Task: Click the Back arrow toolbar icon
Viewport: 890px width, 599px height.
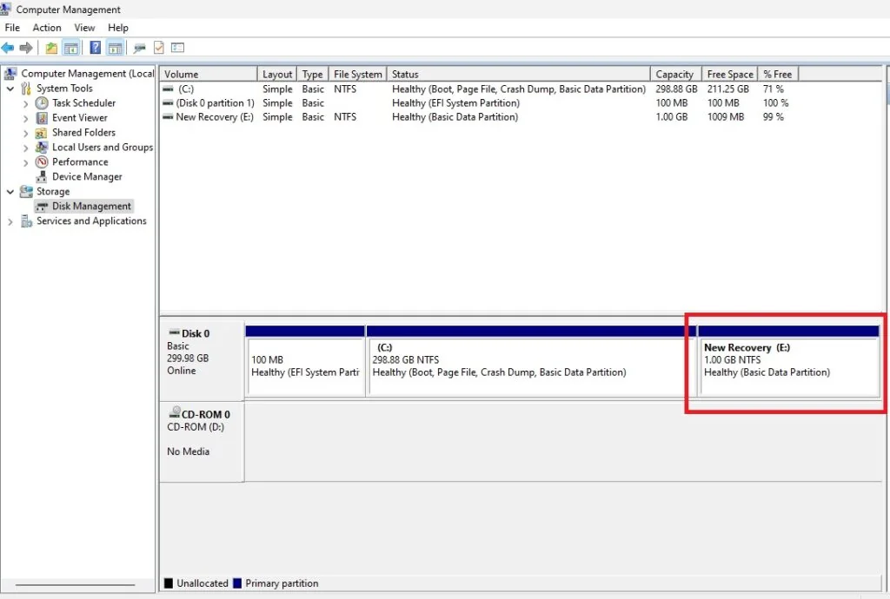Action: 8,48
